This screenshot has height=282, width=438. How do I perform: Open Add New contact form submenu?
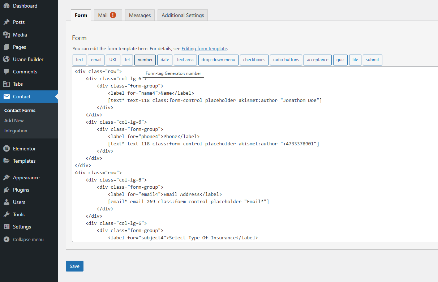(x=14, y=120)
